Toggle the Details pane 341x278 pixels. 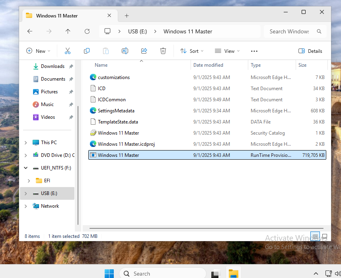pyautogui.click(x=310, y=51)
